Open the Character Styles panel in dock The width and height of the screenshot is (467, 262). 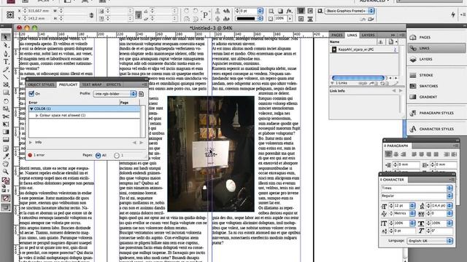pyautogui.click(x=436, y=129)
